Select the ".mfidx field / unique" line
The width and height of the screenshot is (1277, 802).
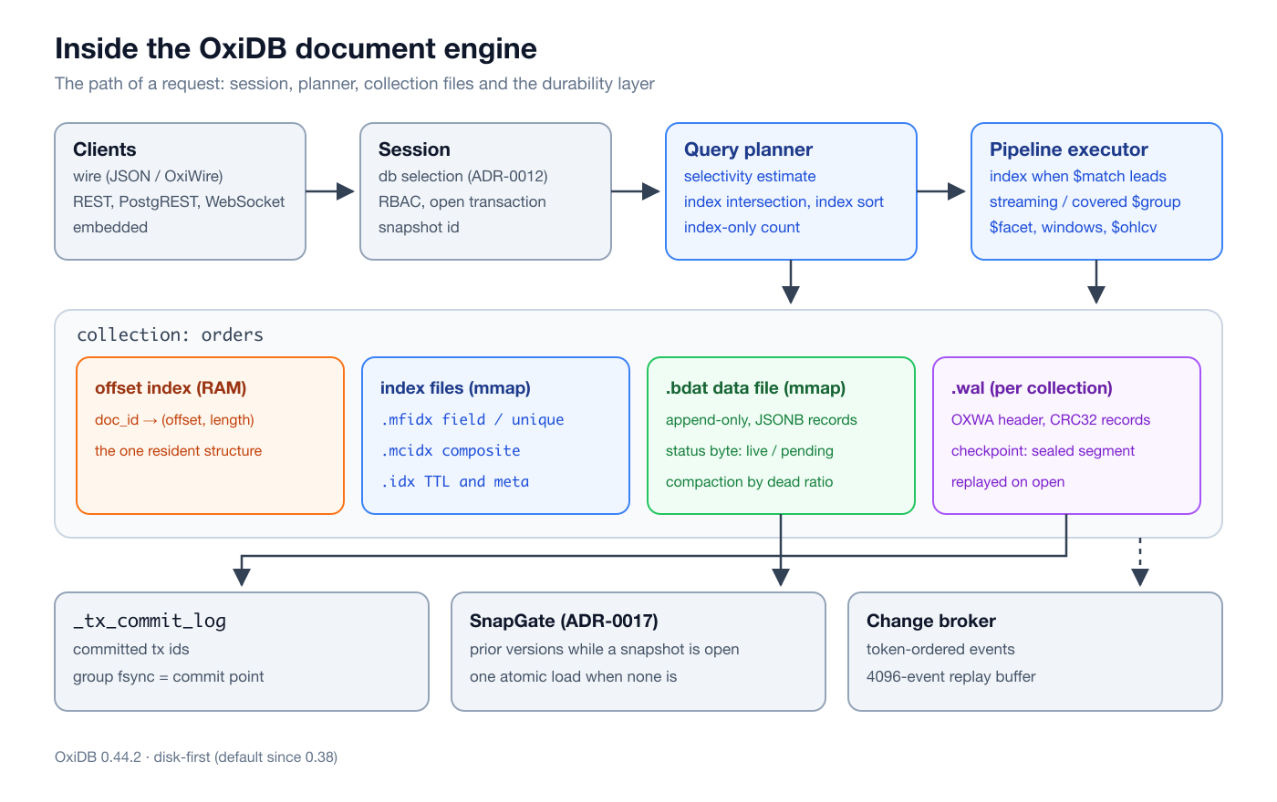tap(472, 419)
